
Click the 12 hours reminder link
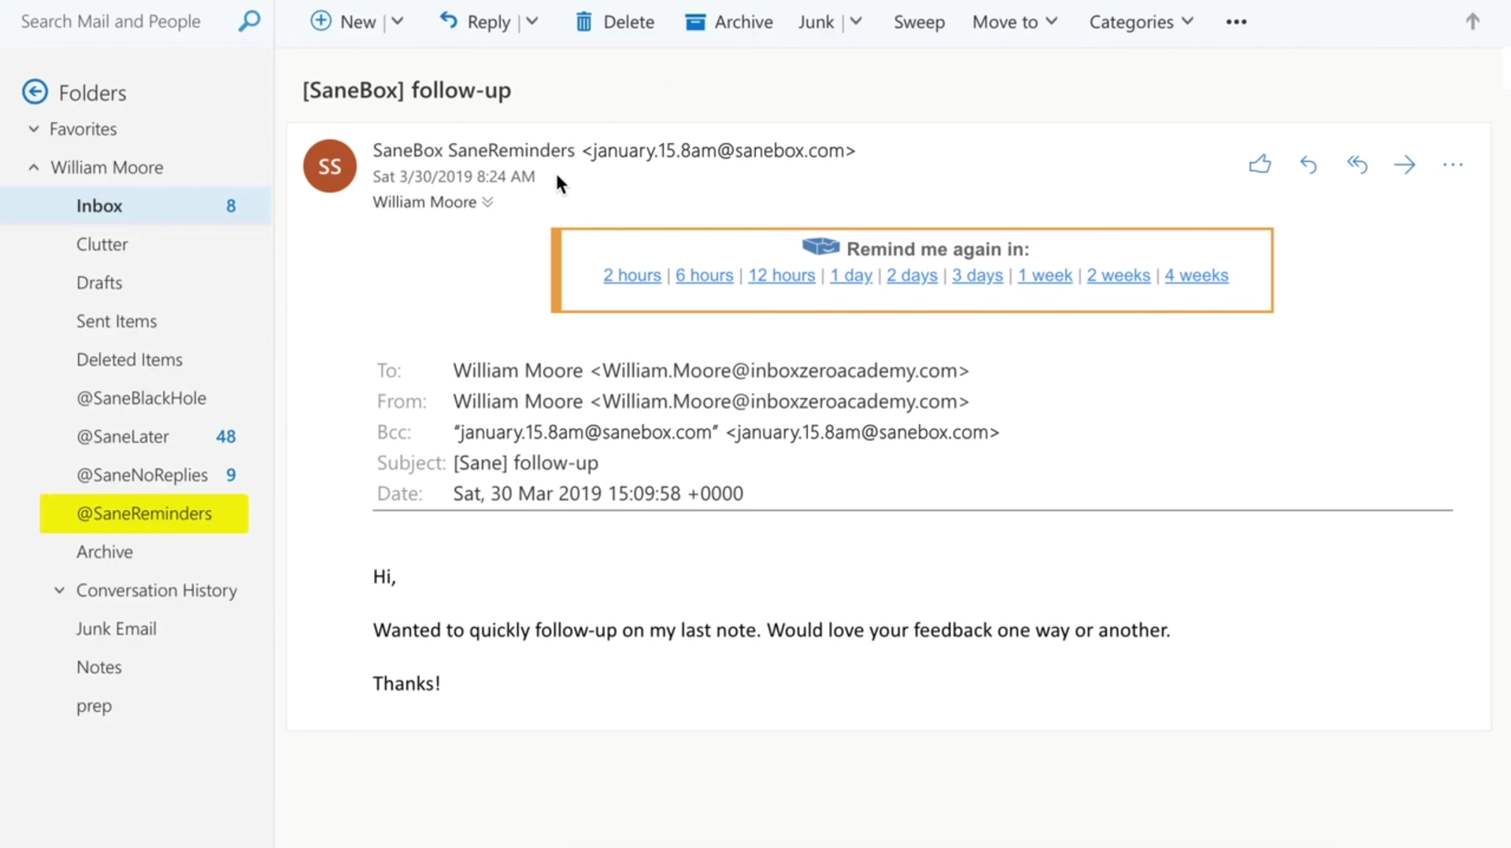[781, 275]
